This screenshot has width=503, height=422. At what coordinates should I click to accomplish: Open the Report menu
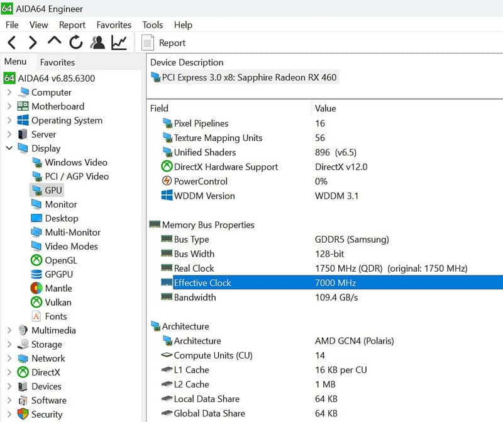tap(72, 25)
